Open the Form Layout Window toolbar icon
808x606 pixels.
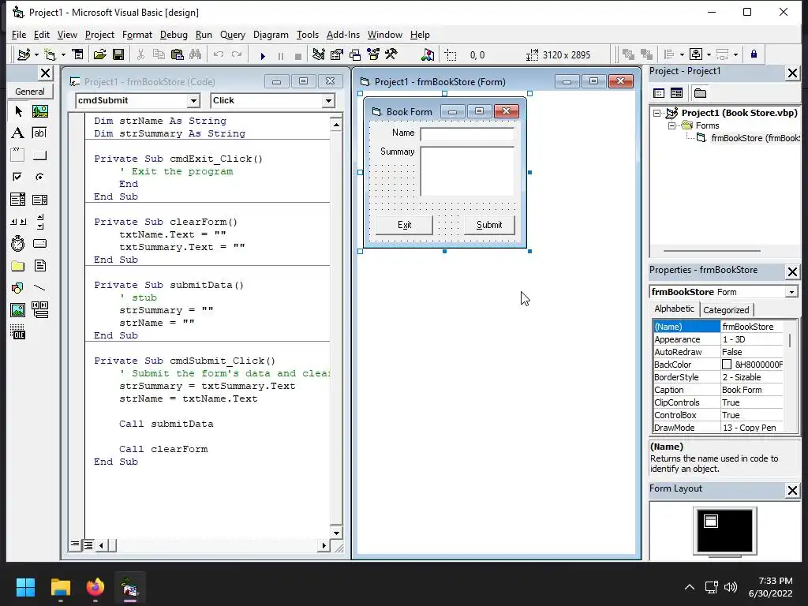pos(355,54)
